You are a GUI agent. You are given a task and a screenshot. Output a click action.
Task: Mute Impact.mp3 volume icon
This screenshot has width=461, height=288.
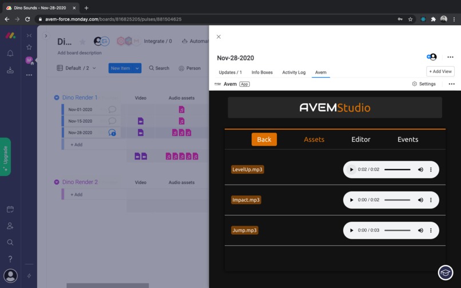click(x=421, y=200)
